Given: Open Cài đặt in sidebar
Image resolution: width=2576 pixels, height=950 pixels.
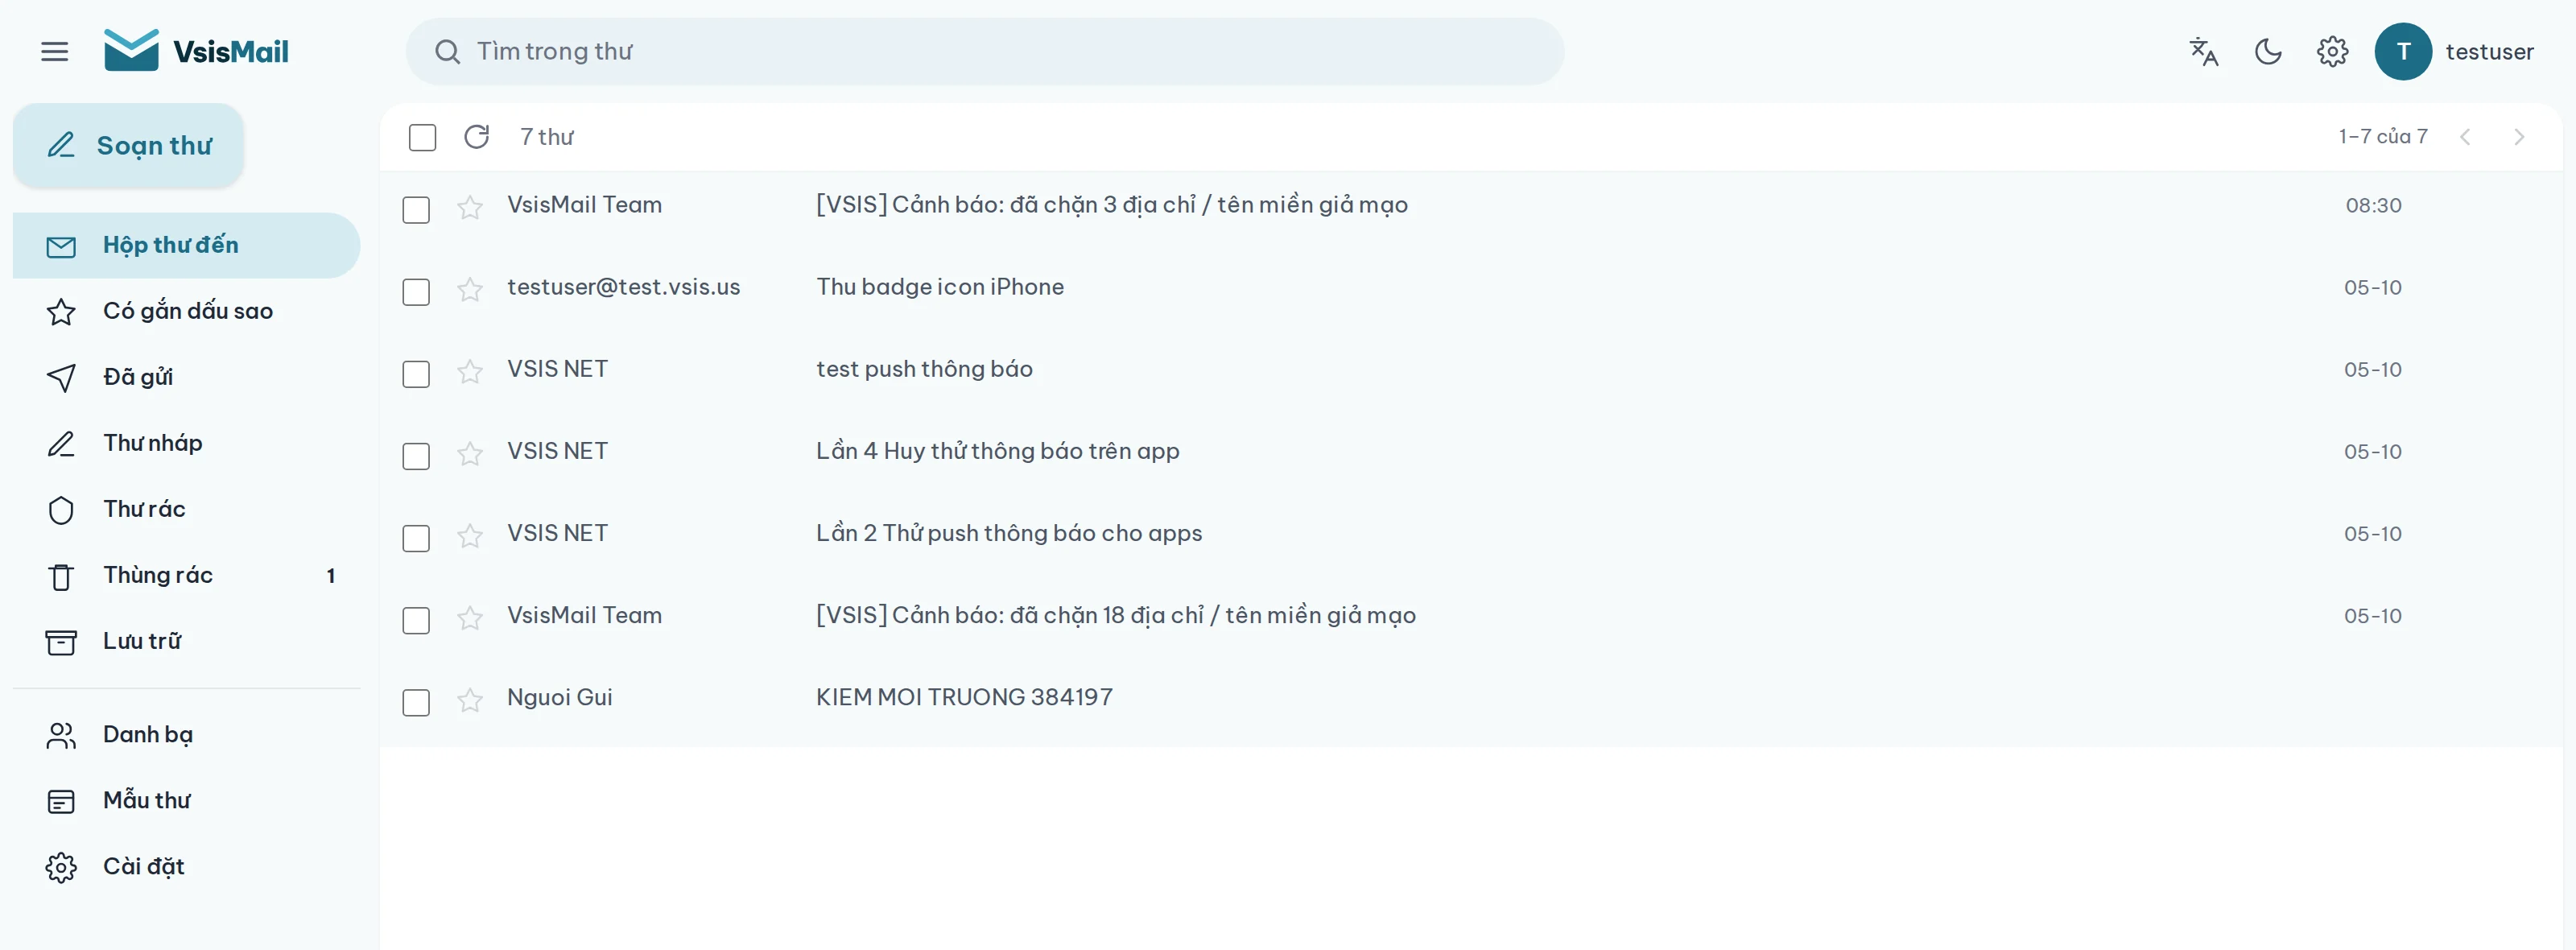Looking at the screenshot, I should click(x=186, y=867).
